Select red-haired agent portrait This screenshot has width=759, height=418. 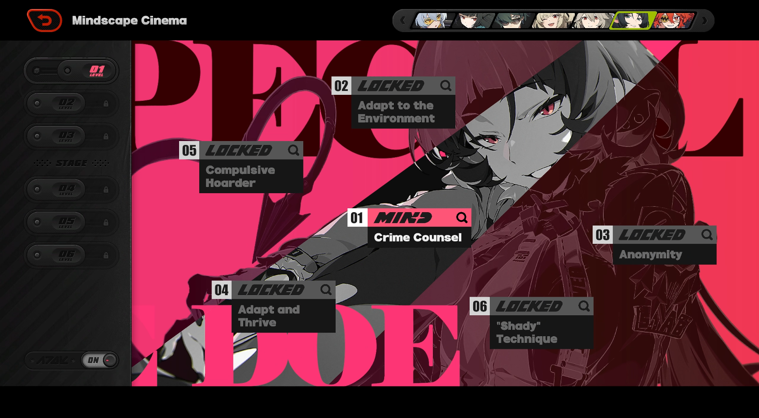(674, 21)
